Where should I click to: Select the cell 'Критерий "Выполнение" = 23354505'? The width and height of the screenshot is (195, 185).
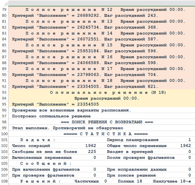pos(56,104)
